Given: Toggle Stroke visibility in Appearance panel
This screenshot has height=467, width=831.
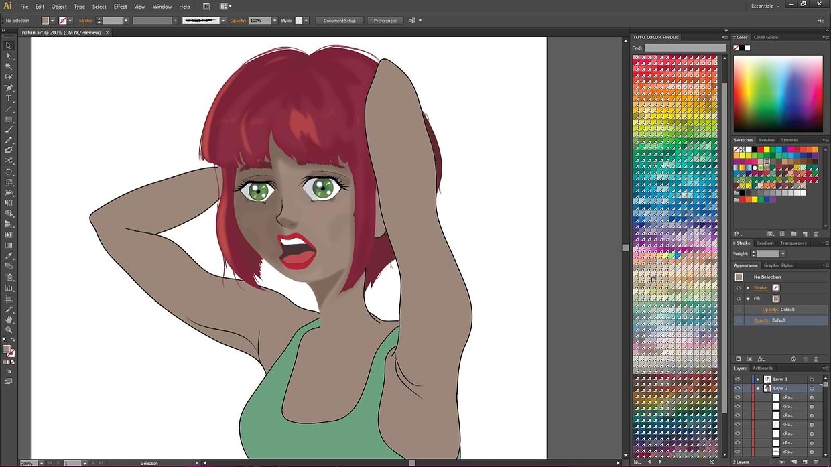Looking at the screenshot, I should tap(739, 288).
